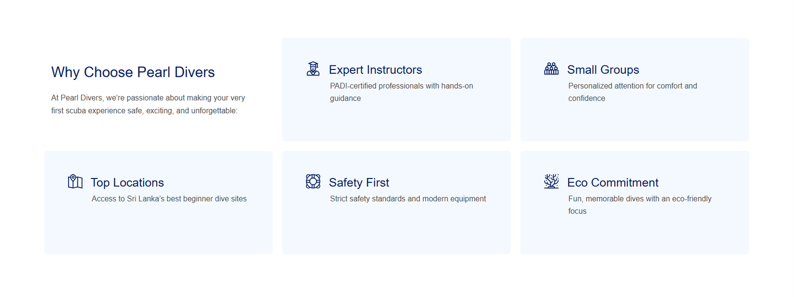Click the Personalized attention description text
Viewport: 794px width, 297px height.
click(632, 92)
